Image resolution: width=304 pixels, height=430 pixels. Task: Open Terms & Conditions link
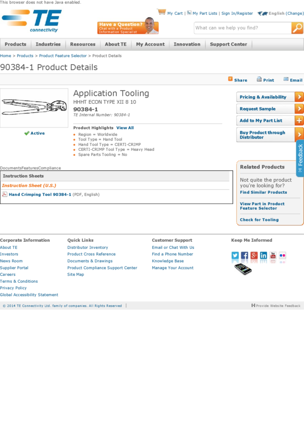pos(19,281)
